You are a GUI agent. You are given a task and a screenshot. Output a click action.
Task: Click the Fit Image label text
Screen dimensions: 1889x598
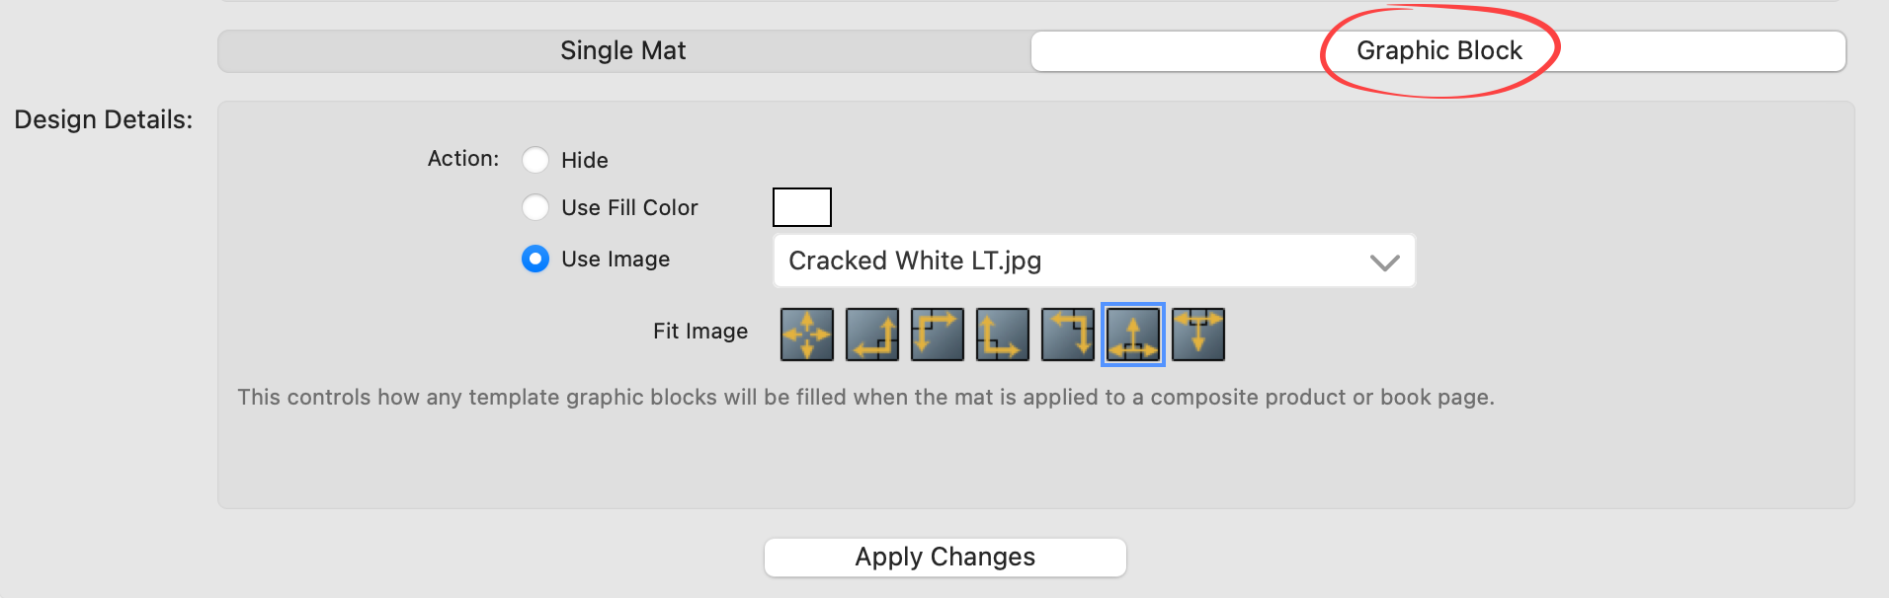tap(700, 332)
